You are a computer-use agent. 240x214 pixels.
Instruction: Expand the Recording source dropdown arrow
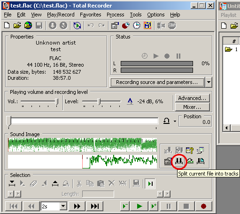click(x=209, y=82)
